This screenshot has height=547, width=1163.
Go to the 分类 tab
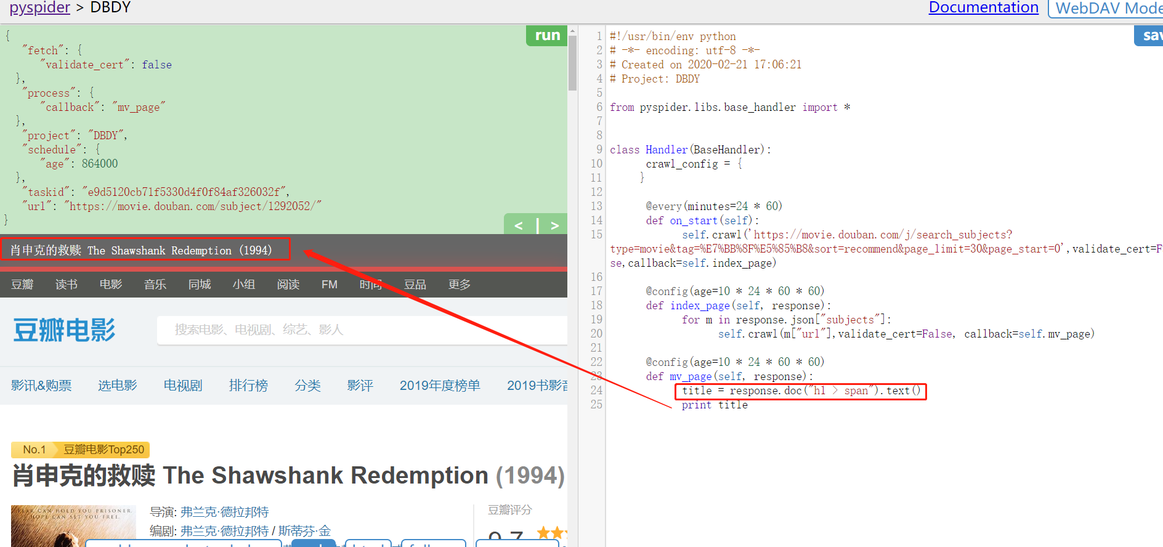pyautogui.click(x=307, y=386)
